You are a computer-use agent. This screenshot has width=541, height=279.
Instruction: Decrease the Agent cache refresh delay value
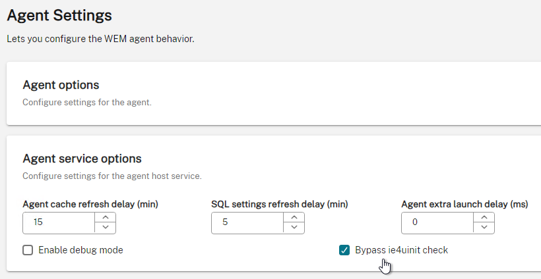click(x=106, y=228)
